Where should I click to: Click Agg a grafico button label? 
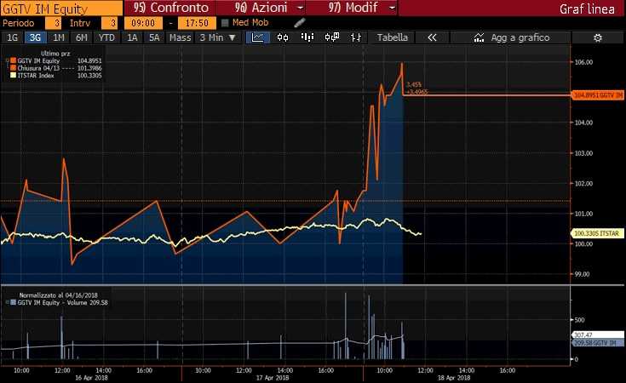pyautogui.click(x=520, y=37)
